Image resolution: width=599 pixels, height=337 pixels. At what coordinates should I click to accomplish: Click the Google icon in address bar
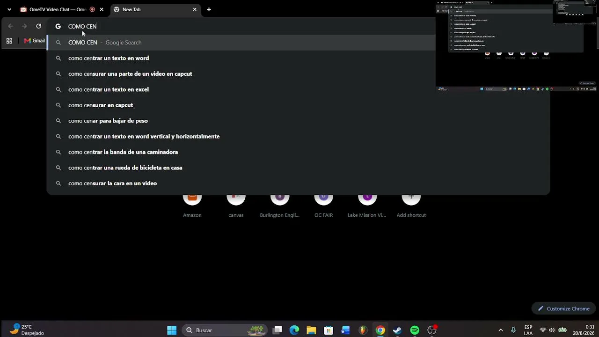point(58,27)
